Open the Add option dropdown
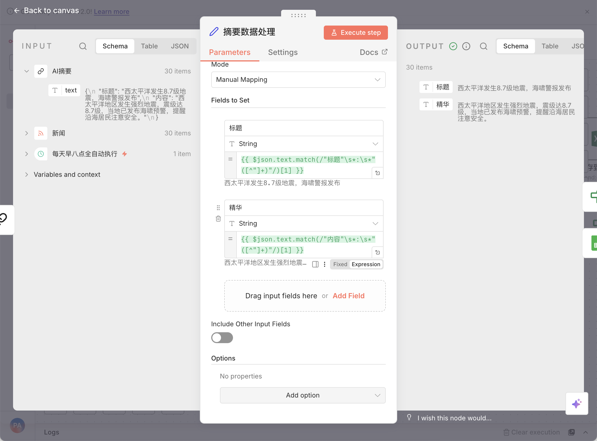Viewport: 597px width, 441px height. point(303,395)
